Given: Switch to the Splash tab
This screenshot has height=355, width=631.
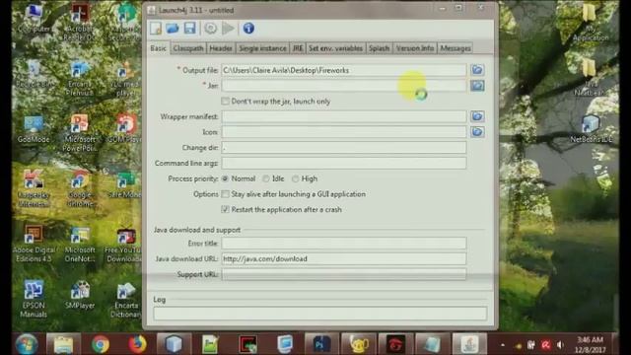Looking at the screenshot, I should (x=379, y=48).
